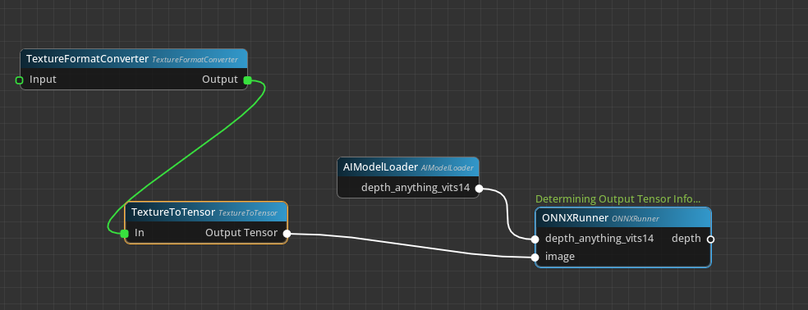Click the 'depth' label on ONNXRunner
The width and height of the screenshot is (808, 310).
[x=686, y=239]
